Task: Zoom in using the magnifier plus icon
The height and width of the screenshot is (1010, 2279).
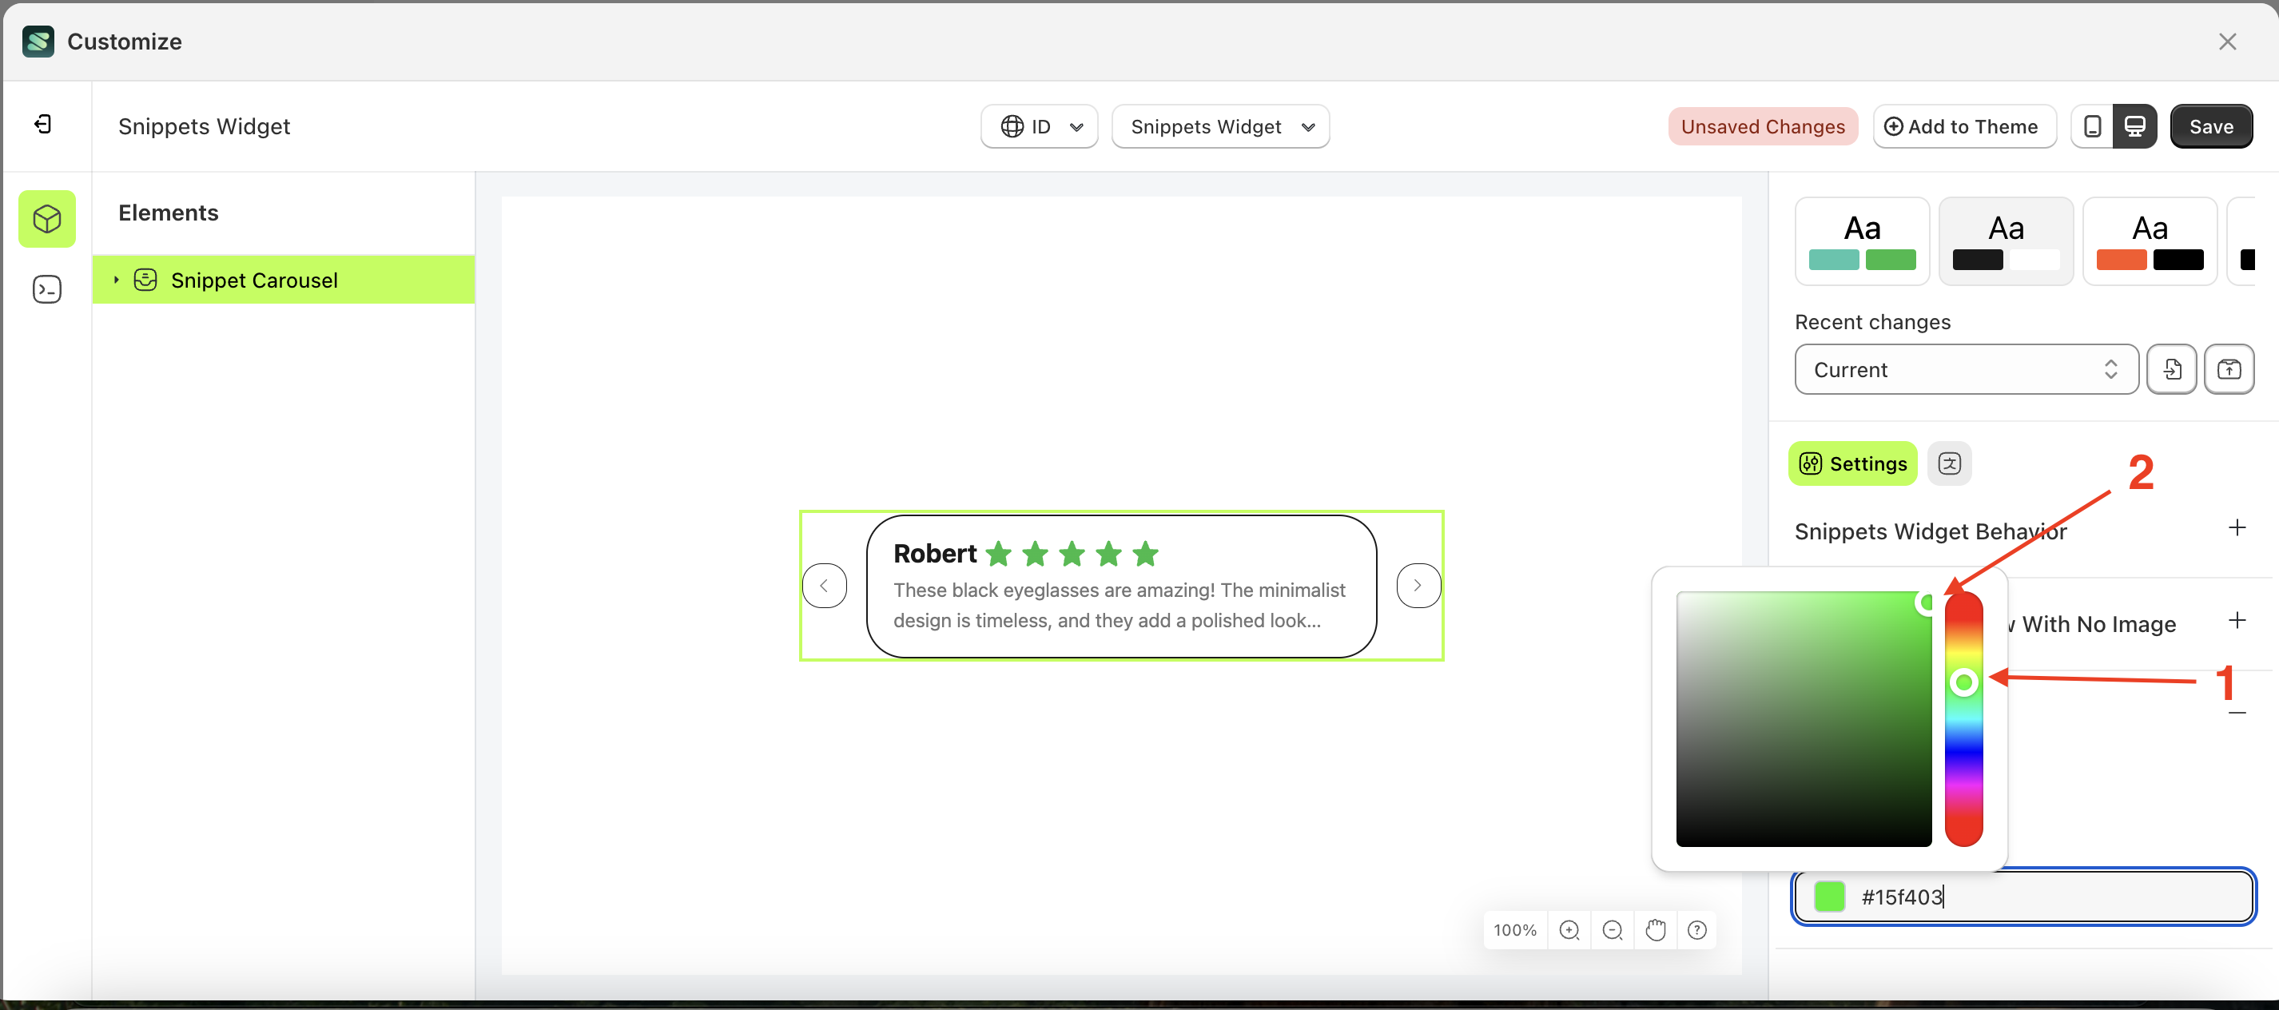Action: (1569, 929)
